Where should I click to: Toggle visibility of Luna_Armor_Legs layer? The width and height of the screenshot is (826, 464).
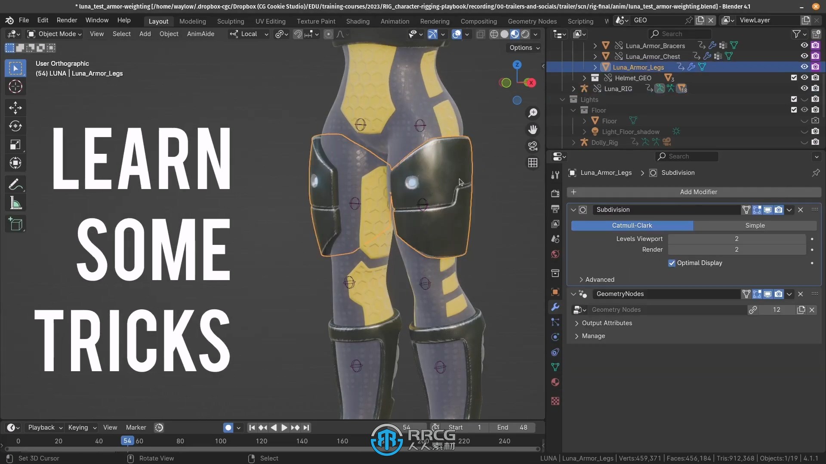pos(804,67)
